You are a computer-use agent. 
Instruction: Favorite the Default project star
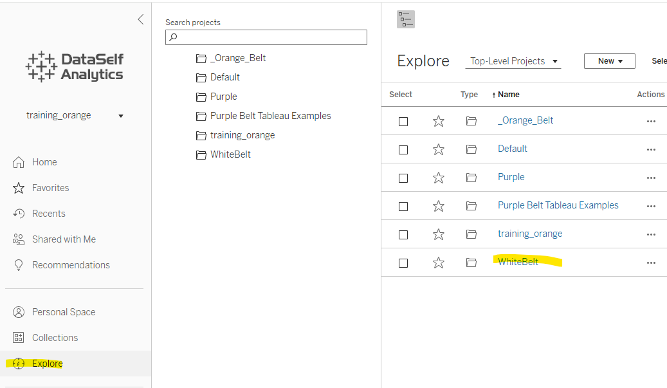[x=439, y=149]
